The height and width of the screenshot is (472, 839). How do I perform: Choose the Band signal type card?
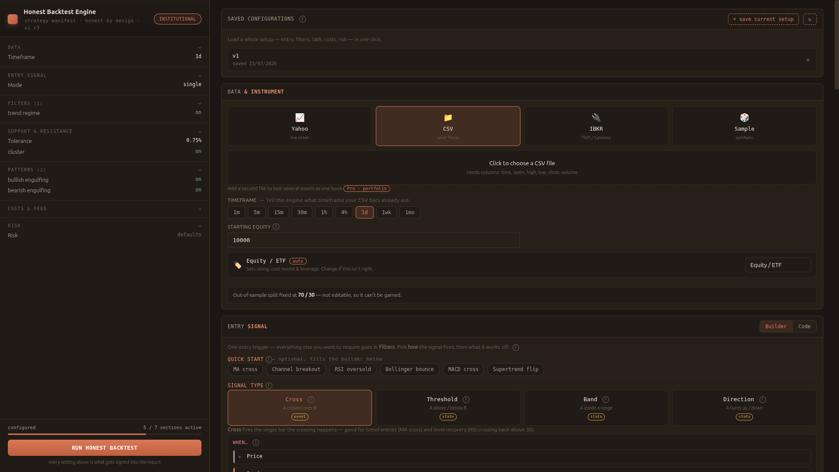coord(596,408)
